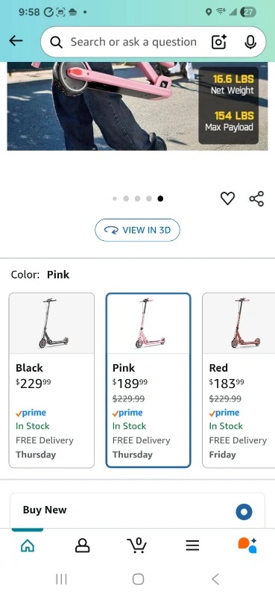Select the Pink scooter color card
275x597 pixels.
148,380
